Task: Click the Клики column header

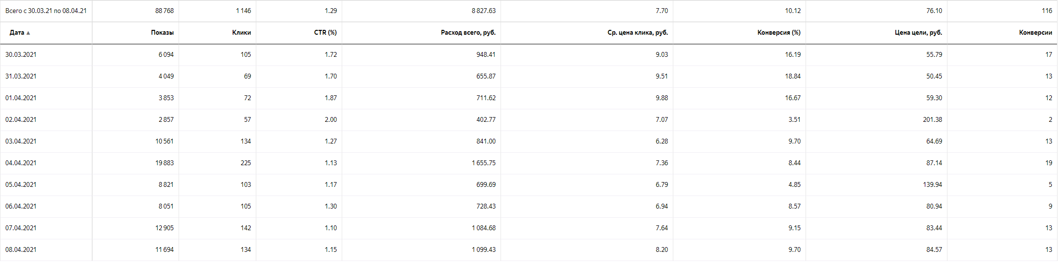Action: (241, 33)
